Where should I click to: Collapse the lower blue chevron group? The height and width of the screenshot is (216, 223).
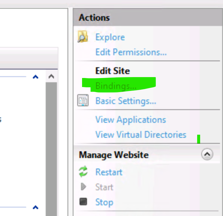(x=35, y=207)
